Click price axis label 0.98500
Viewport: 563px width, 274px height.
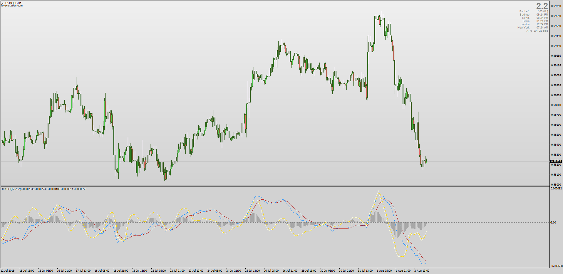pyautogui.click(x=557, y=135)
